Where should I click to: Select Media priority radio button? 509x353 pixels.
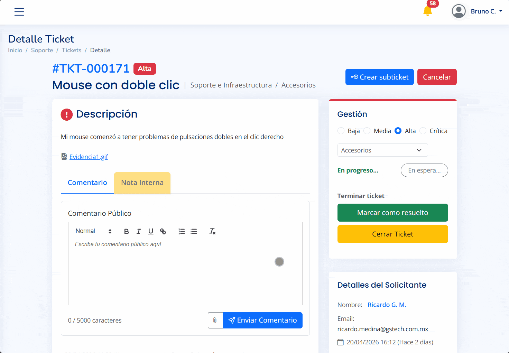point(367,131)
